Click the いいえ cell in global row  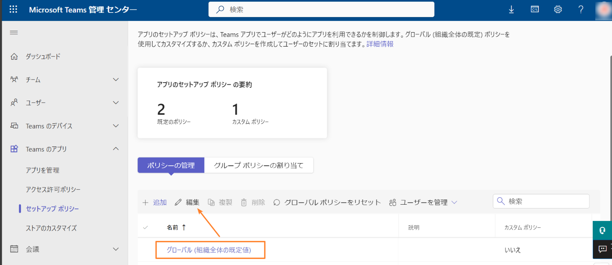point(513,250)
